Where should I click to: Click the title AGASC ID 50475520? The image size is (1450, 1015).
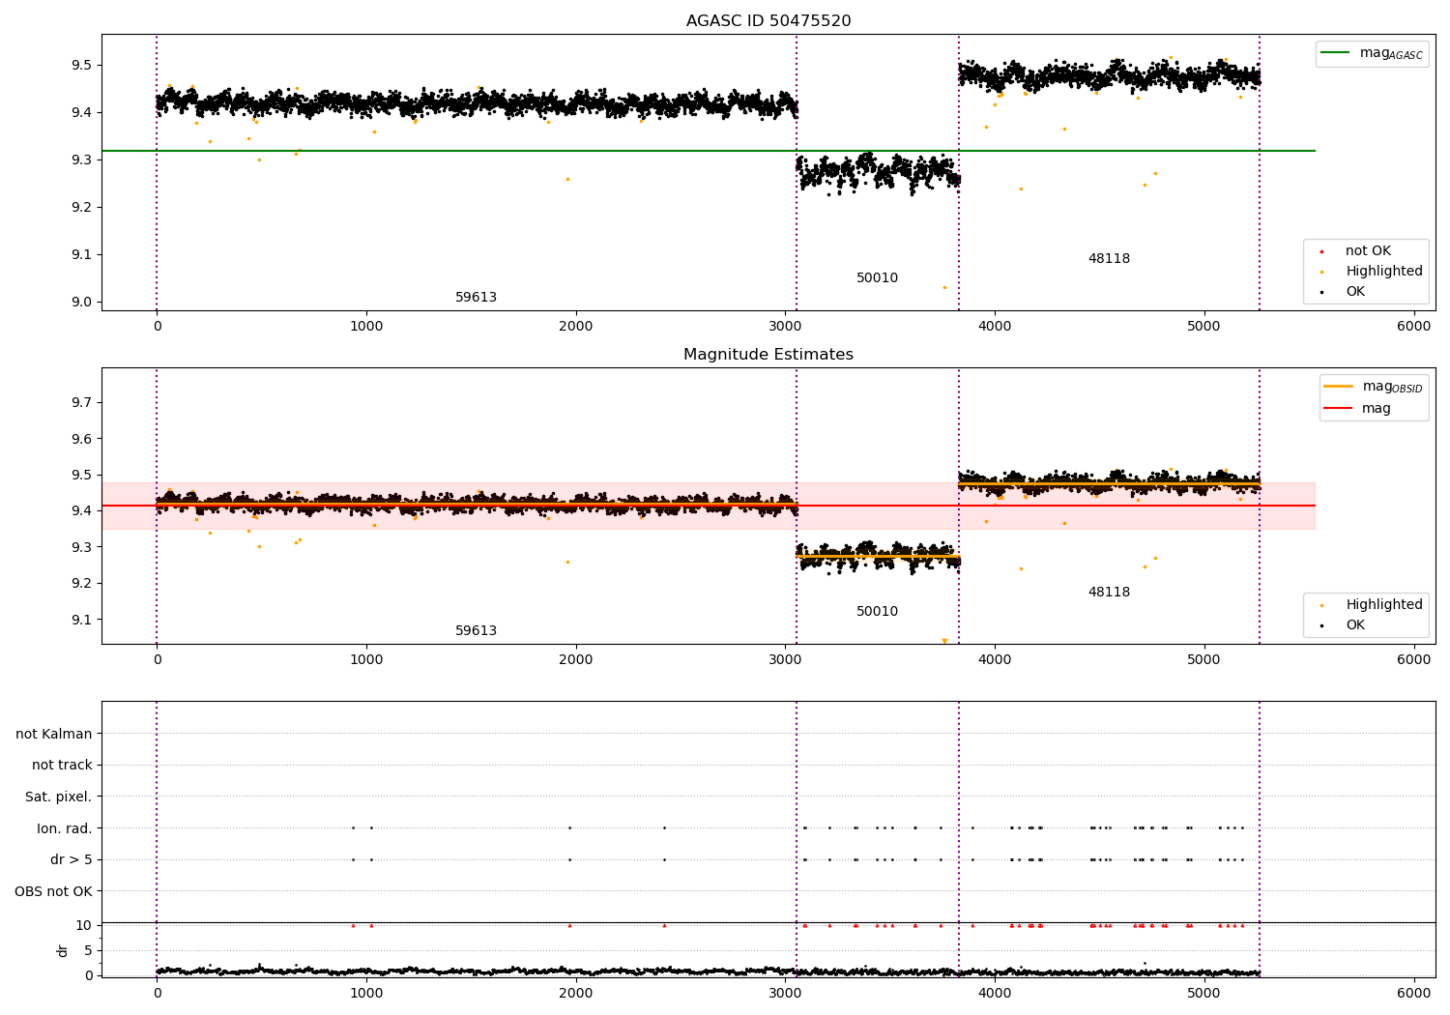coord(768,21)
